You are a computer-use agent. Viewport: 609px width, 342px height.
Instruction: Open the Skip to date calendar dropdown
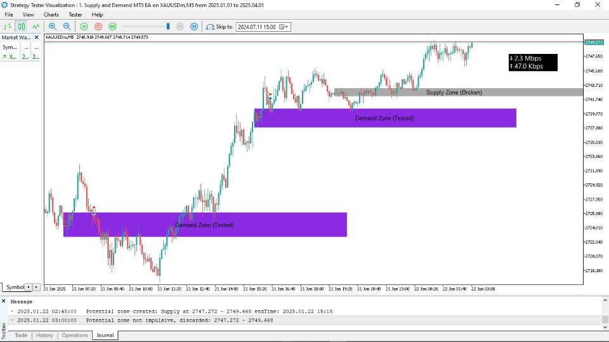[x=284, y=27]
